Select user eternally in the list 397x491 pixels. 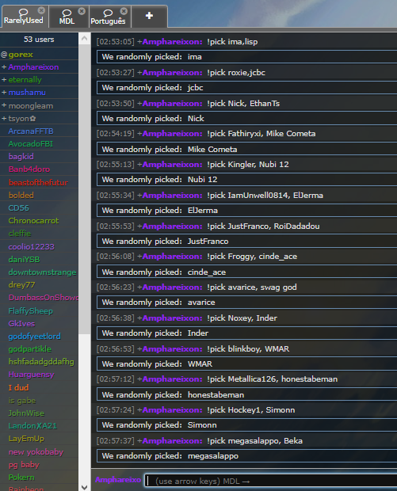(x=25, y=80)
